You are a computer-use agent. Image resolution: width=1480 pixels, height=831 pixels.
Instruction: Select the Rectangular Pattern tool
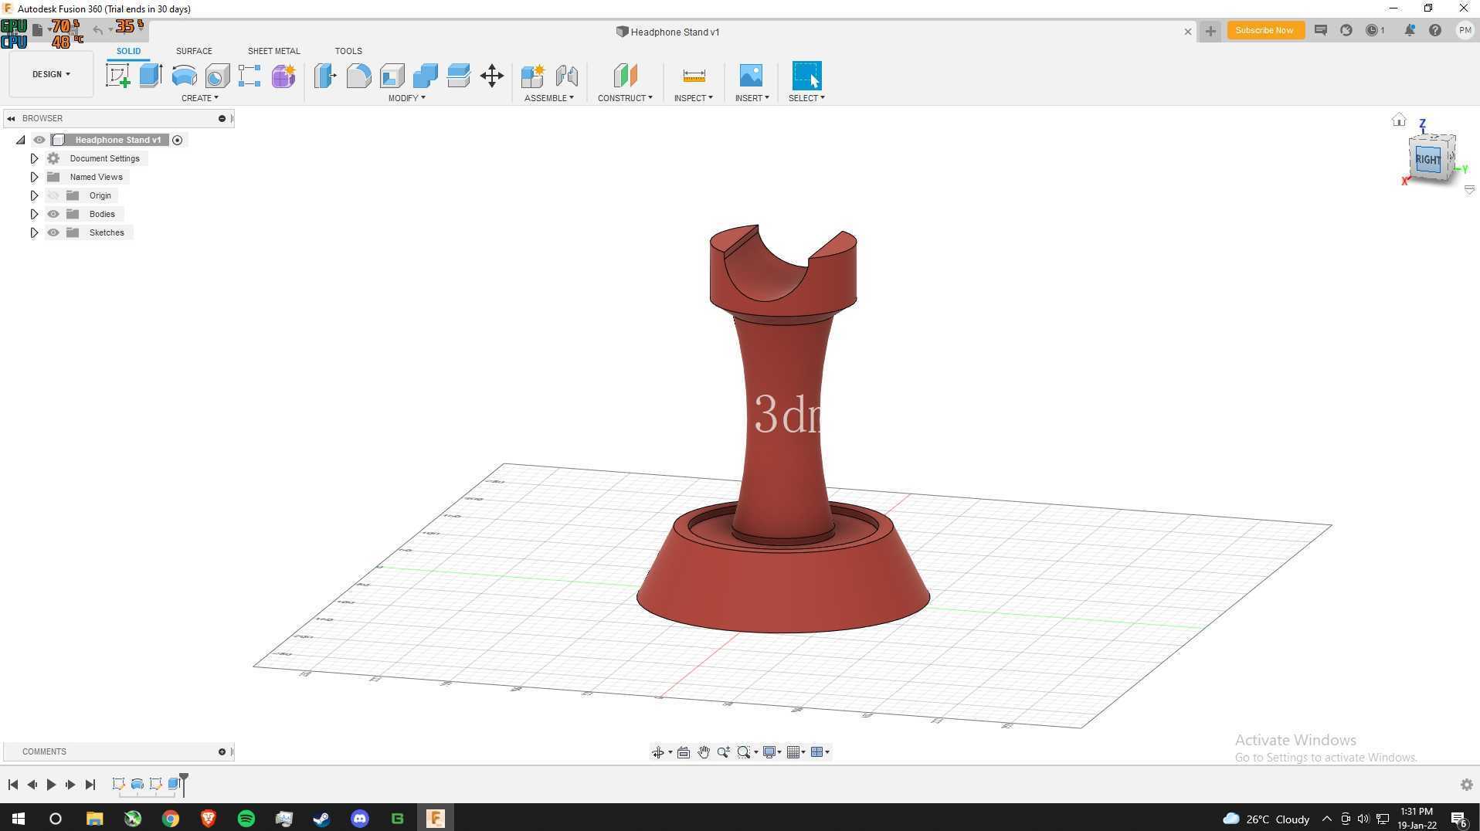[249, 76]
